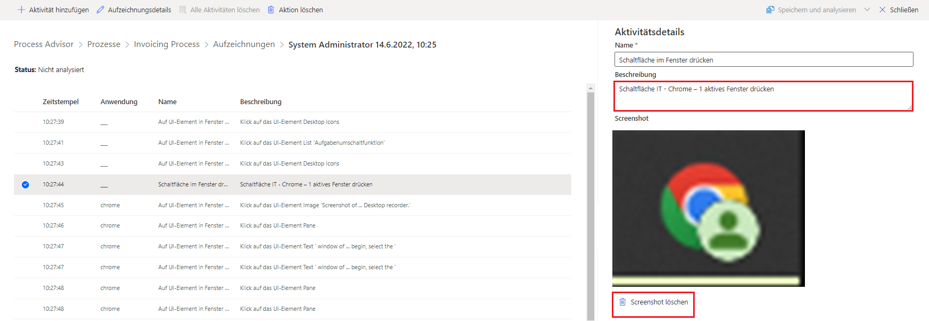
Task: Click the plus icon for Aktivität hinzufügen
Action: tap(21, 10)
